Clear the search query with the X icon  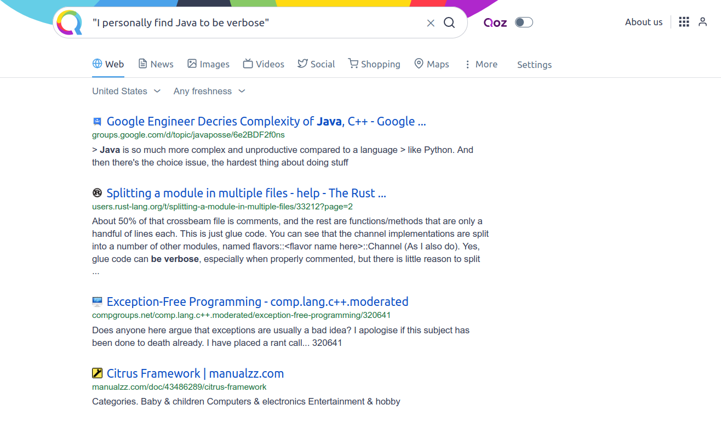[x=431, y=22]
